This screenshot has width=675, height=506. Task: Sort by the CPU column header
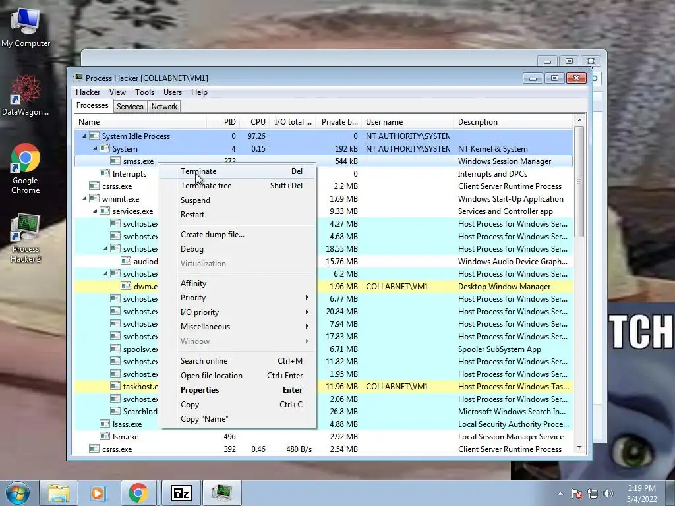click(x=254, y=122)
